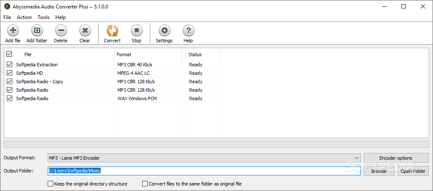Uncheck the Softpedia Extraction file checkbox
The width and height of the screenshot is (433, 191).
tap(10, 65)
